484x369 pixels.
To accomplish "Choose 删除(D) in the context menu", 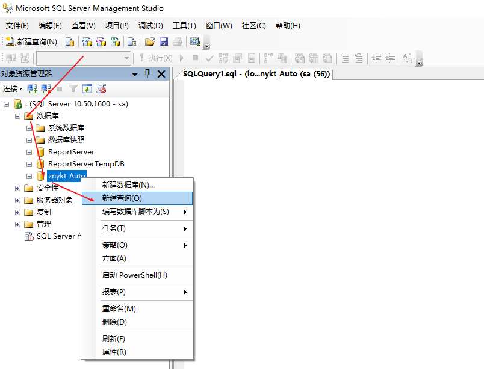I will coord(137,322).
